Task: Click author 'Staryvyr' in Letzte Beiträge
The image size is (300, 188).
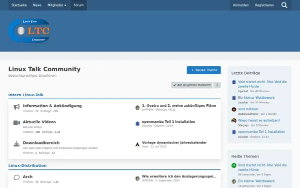Action: point(243,125)
